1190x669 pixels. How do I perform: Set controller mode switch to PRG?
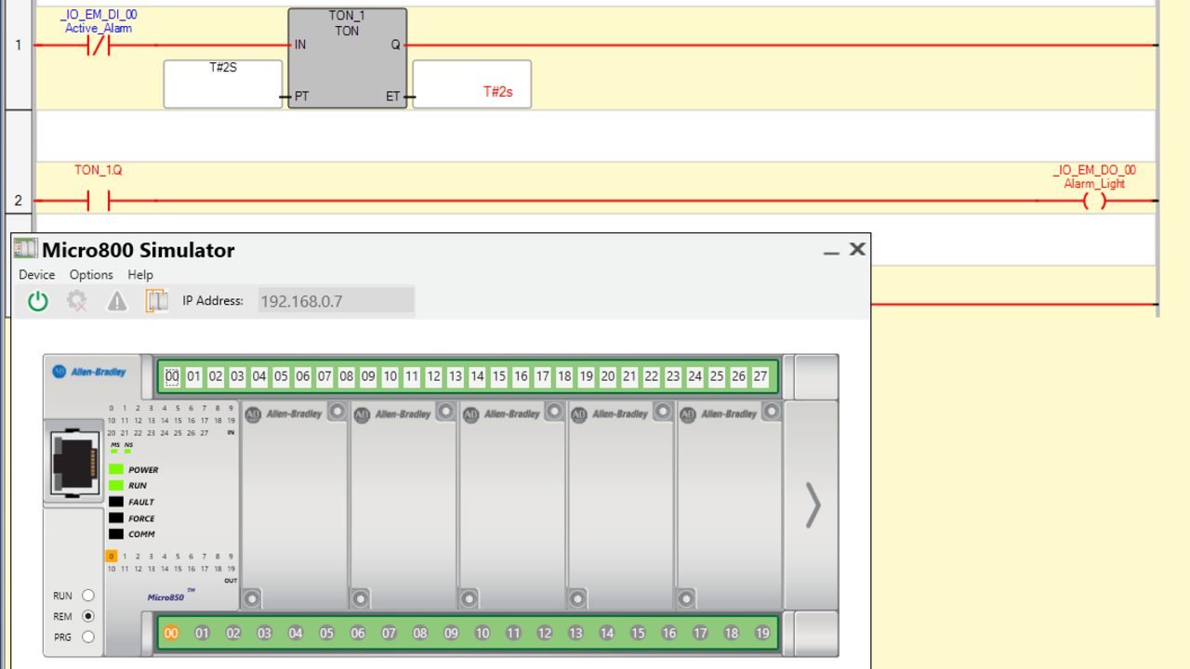(88, 637)
